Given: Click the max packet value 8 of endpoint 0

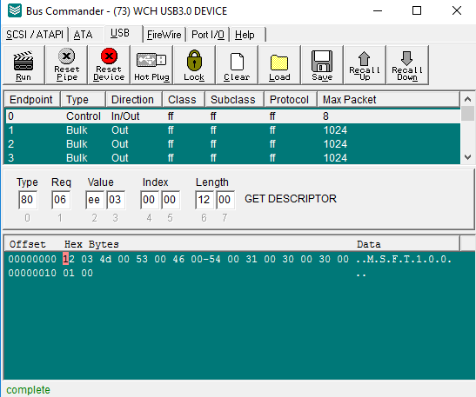Looking at the screenshot, I should pos(325,116).
